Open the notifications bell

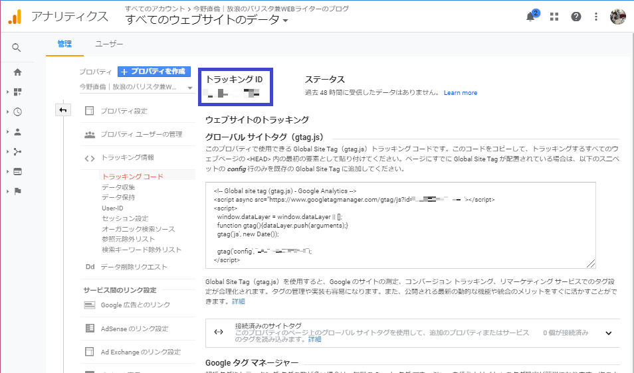pyautogui.click(x=530, y=17)
